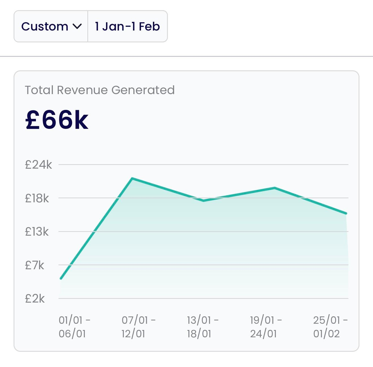Viewport: 373px width, 367px height.
Task: Click the 19/01 - 24/01 period label
Action: point(266,327)
